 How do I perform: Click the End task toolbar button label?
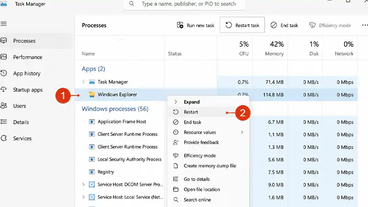(x=289, y=25)
